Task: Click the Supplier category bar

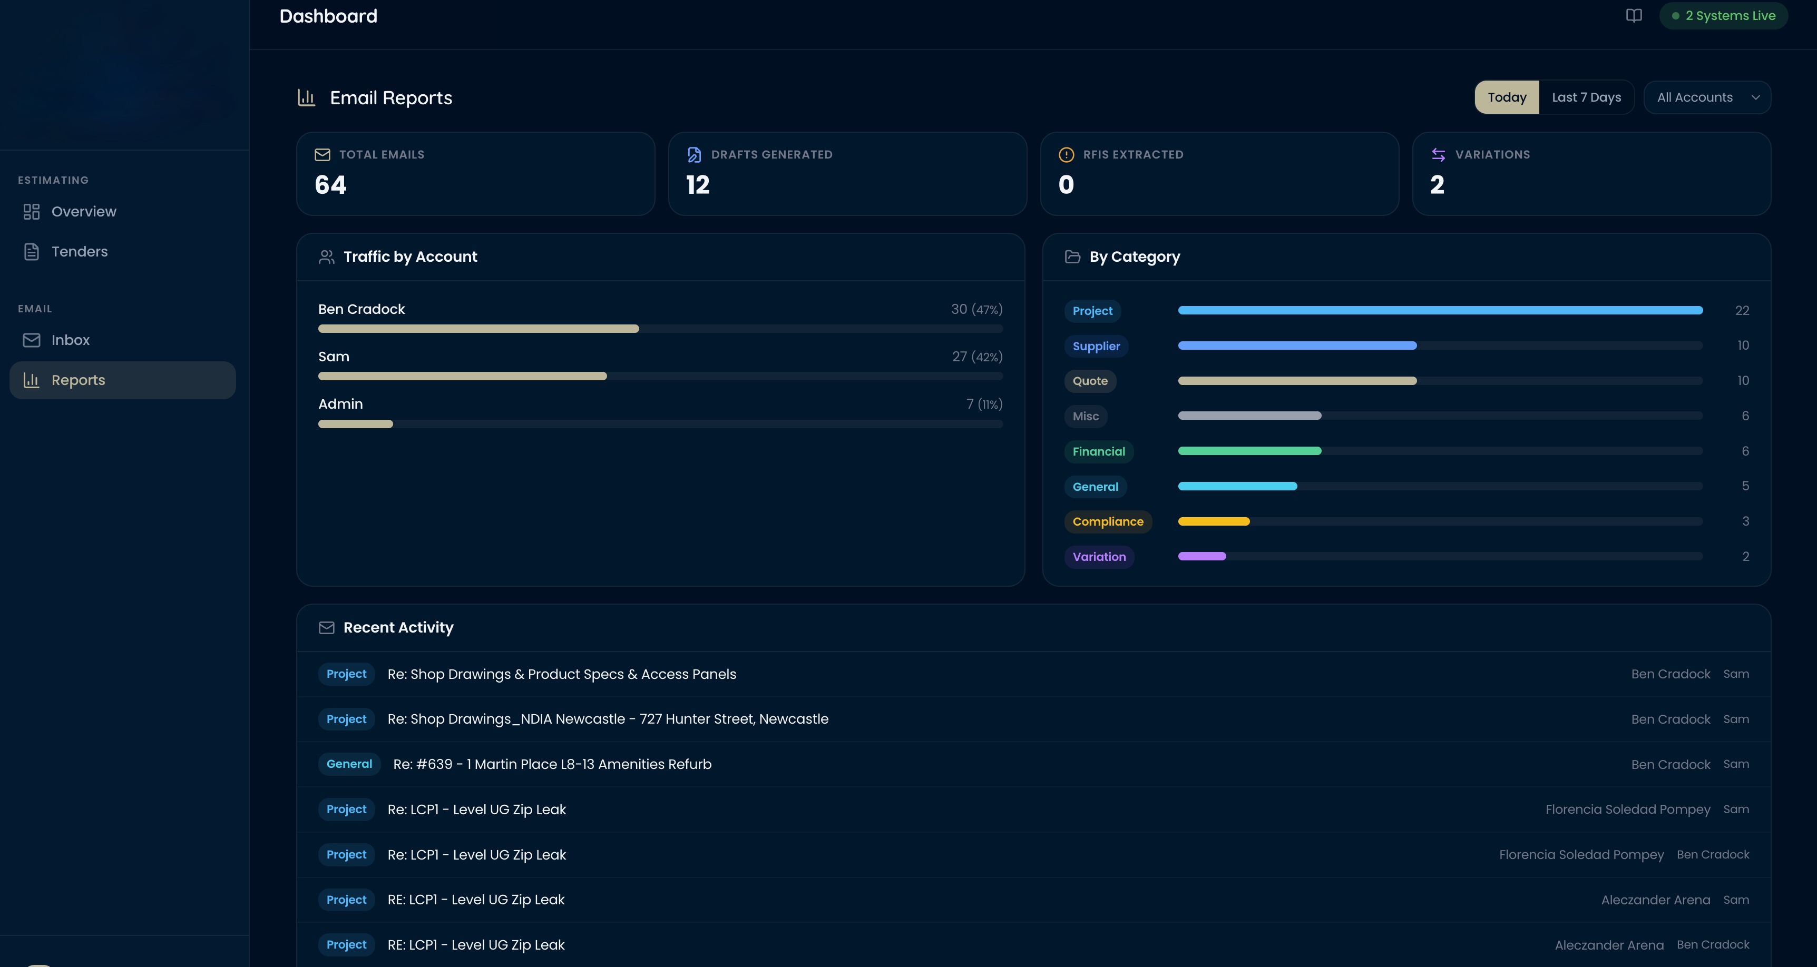Action: pyautogui.click(x=1440, y=346)
